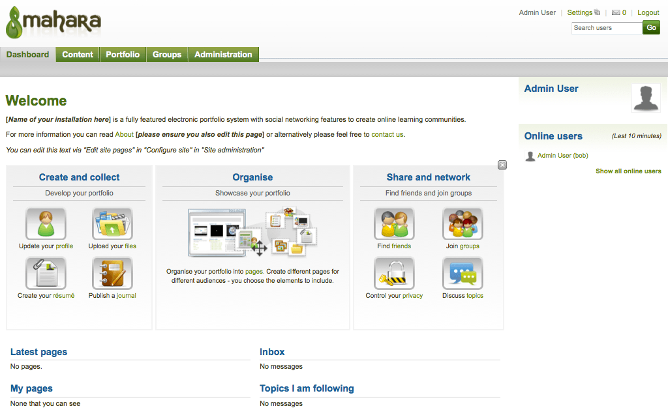668x417 pixels.
Task: Click the Update your profile icon
Action: point(46,224)
